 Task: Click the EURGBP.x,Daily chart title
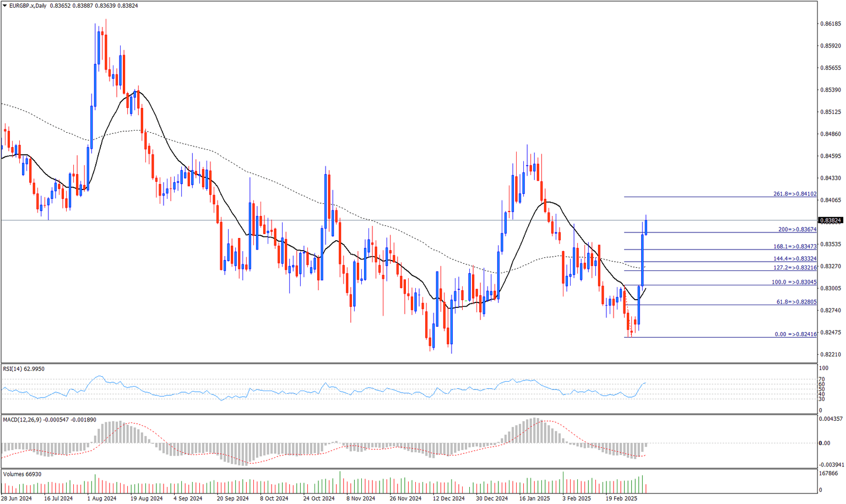[x=28, y=6]
